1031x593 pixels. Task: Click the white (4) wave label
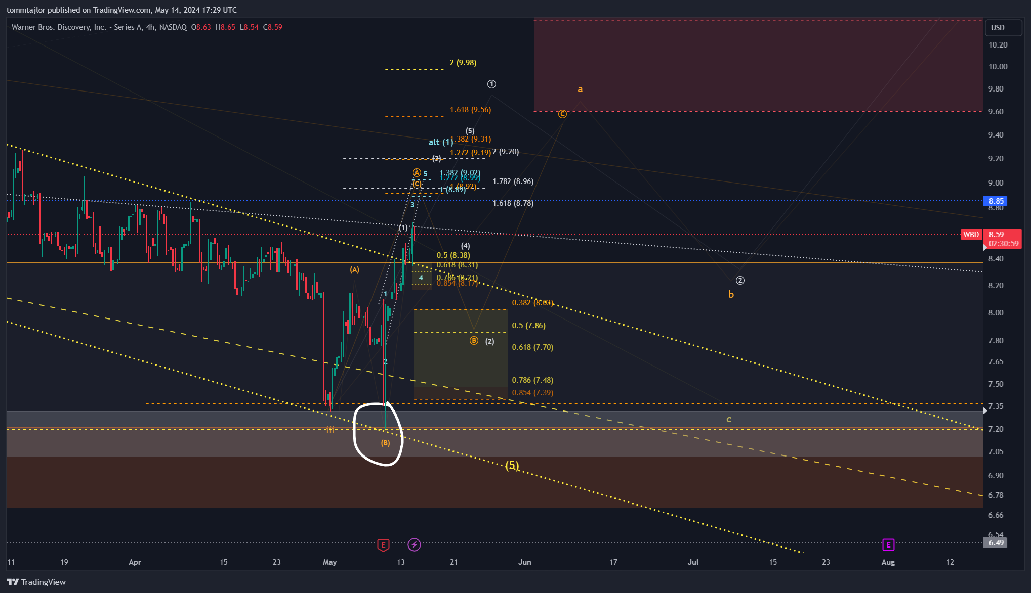[465, 246]
